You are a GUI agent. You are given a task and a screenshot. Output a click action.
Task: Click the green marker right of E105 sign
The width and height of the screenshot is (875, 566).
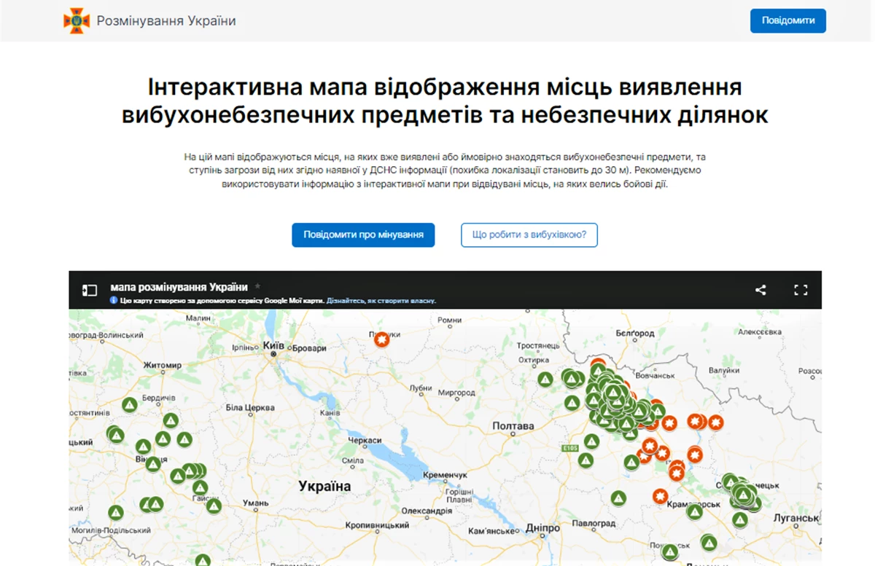tap(591, 441)
